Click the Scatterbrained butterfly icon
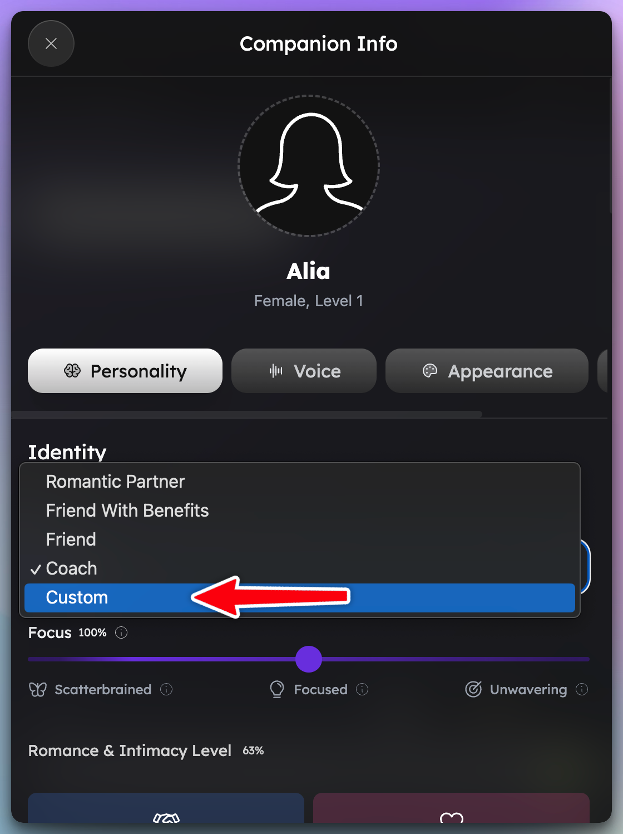The width and height of the screenshot is (623, 834). coord(38,690)
